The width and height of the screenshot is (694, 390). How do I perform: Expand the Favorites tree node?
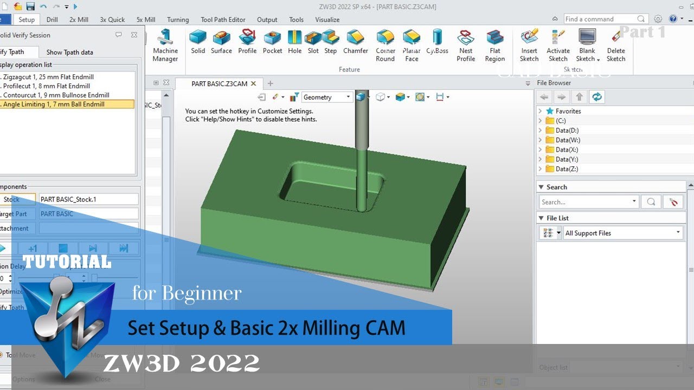[540, 111]
